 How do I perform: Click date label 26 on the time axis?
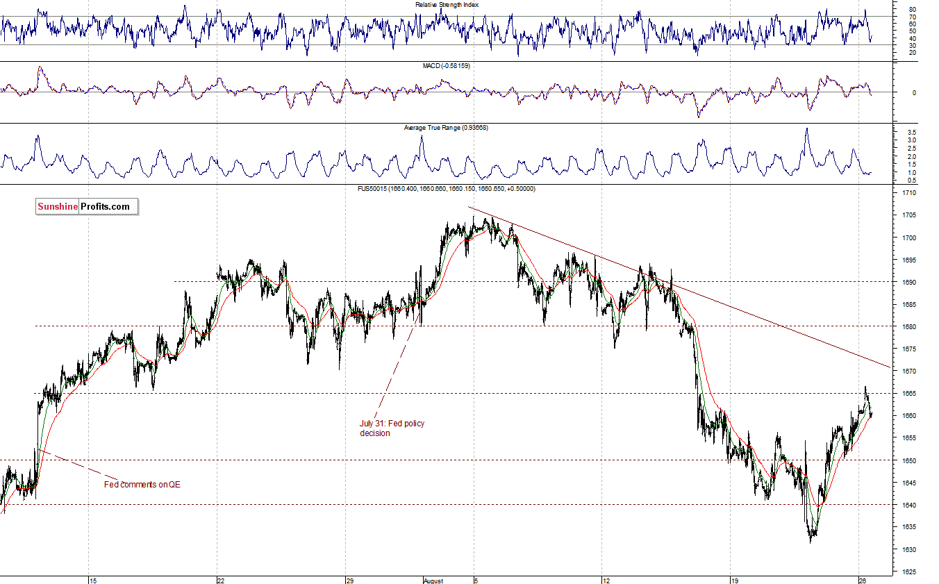click(863, 580)
